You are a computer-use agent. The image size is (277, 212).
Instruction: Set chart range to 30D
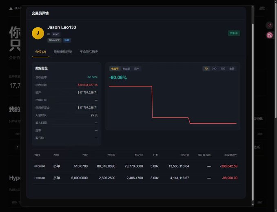click(x=214, y=68)
